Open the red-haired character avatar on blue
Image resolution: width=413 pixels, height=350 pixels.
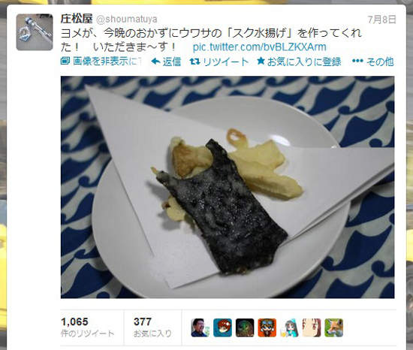click(x=222, y=327)
